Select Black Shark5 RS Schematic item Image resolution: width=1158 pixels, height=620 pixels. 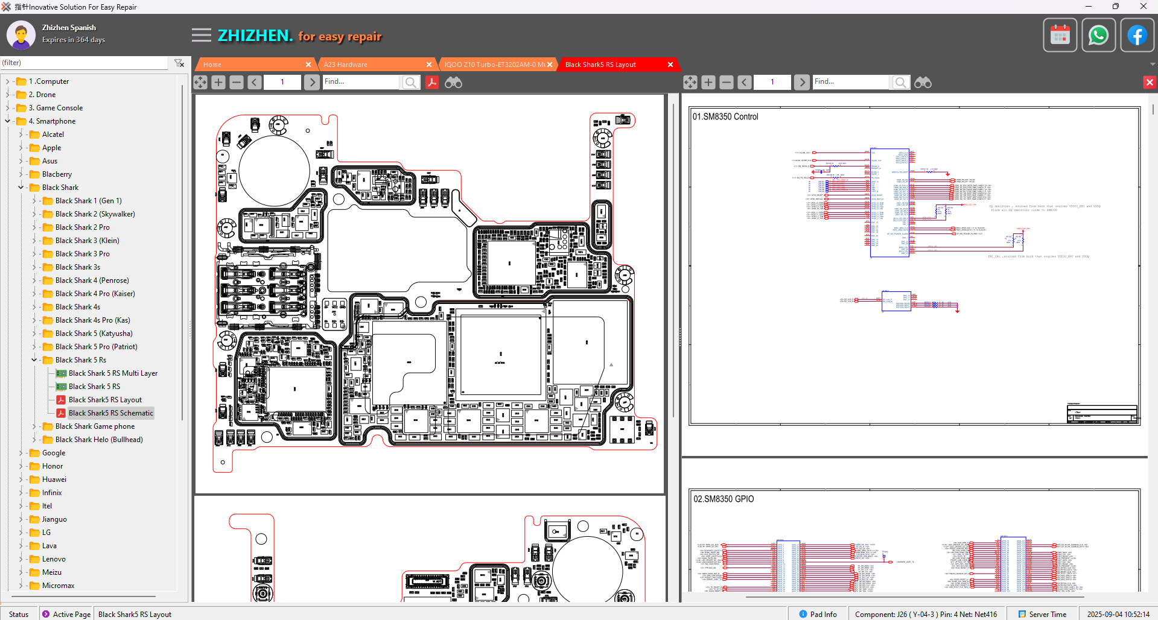pyautogui.click(x=110, y=413)
